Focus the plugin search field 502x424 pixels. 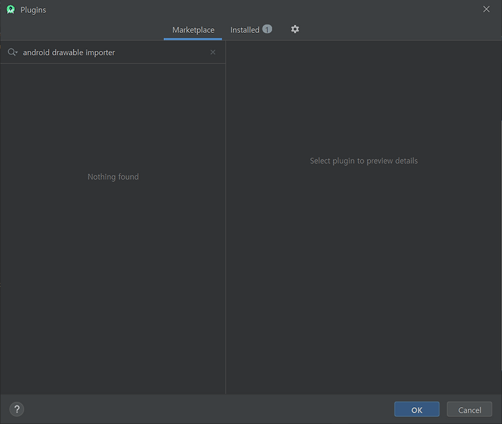114,52
